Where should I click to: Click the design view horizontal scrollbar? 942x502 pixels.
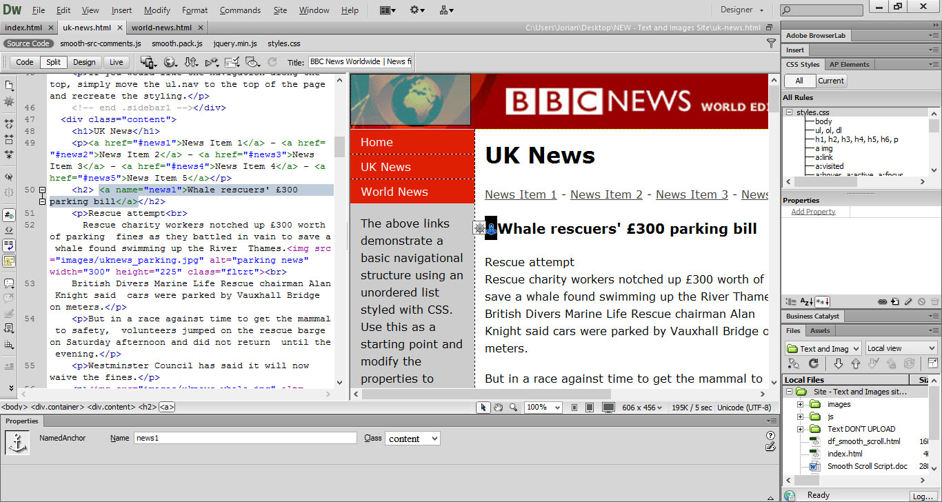click(x=486, y=394)
